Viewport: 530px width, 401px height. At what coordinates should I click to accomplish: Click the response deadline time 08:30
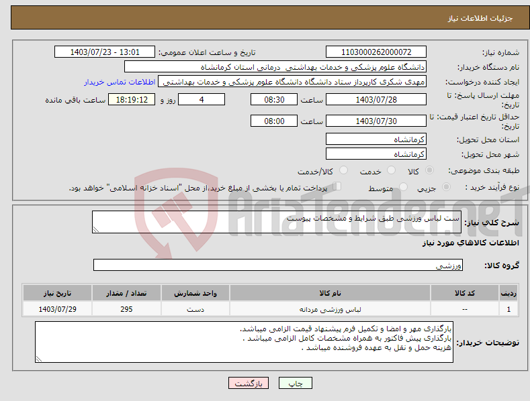tap(274, 99)
